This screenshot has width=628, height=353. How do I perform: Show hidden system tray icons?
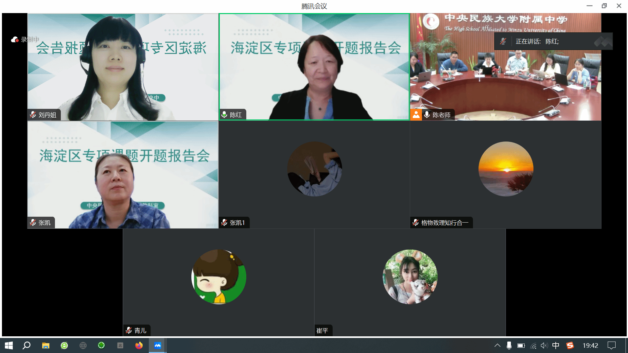[497, 345]
